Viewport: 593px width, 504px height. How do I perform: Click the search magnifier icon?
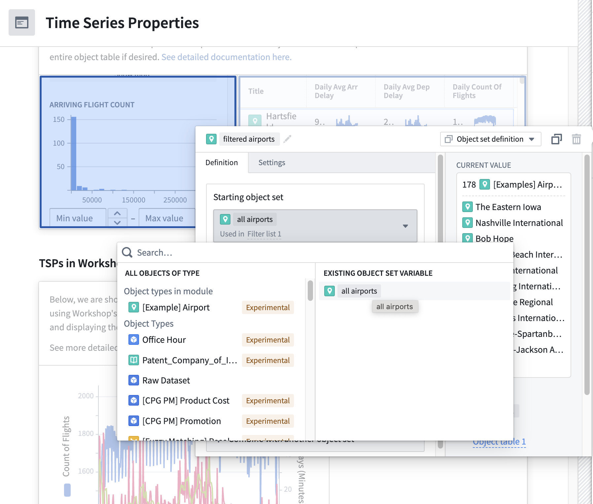(x=127, y=253)
